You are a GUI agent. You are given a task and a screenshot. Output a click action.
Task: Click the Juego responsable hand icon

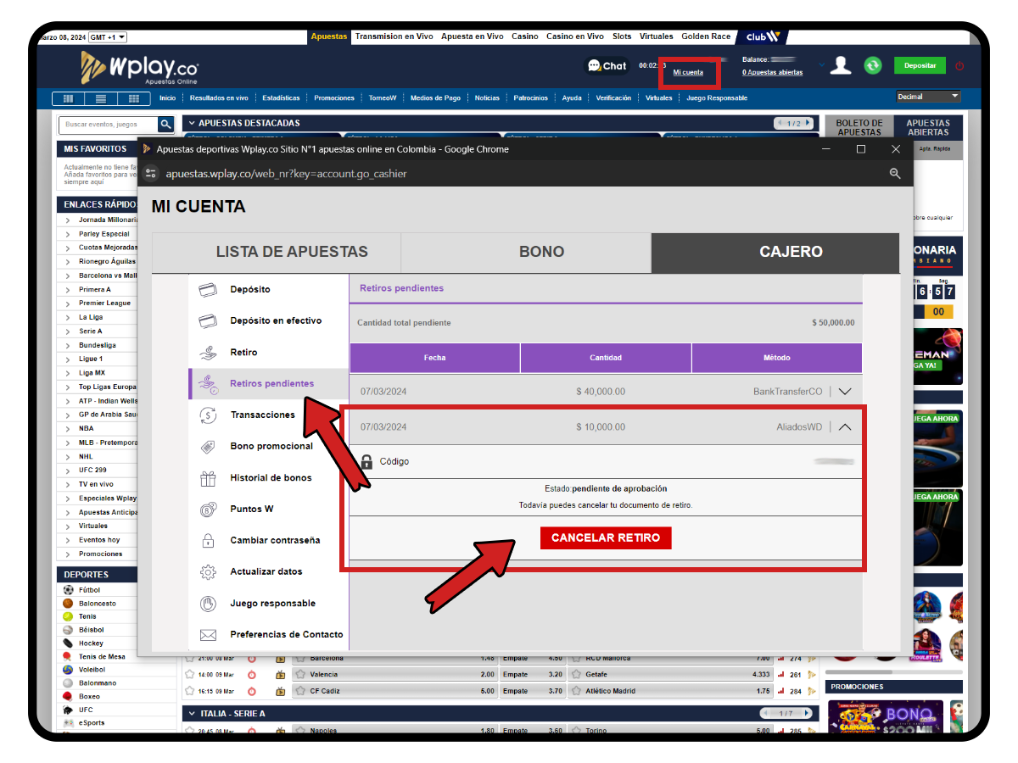click(x=208, y=604)
